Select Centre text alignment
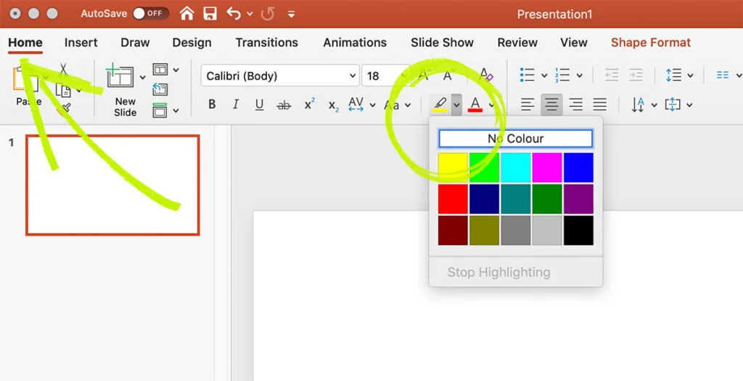 click(551, 105)
